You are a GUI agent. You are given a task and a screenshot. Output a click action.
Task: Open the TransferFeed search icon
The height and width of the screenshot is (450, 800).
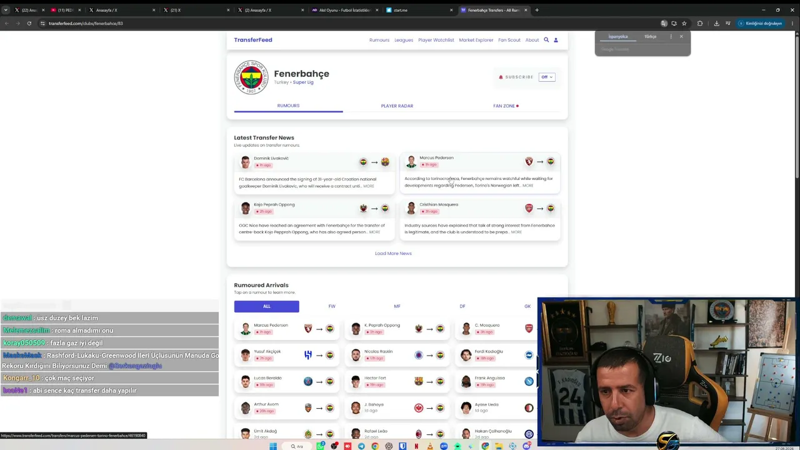click(546, 40)
